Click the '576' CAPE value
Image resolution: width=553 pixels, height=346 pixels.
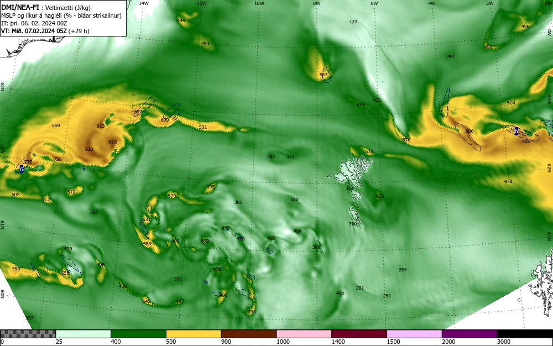tap(406, 140)
